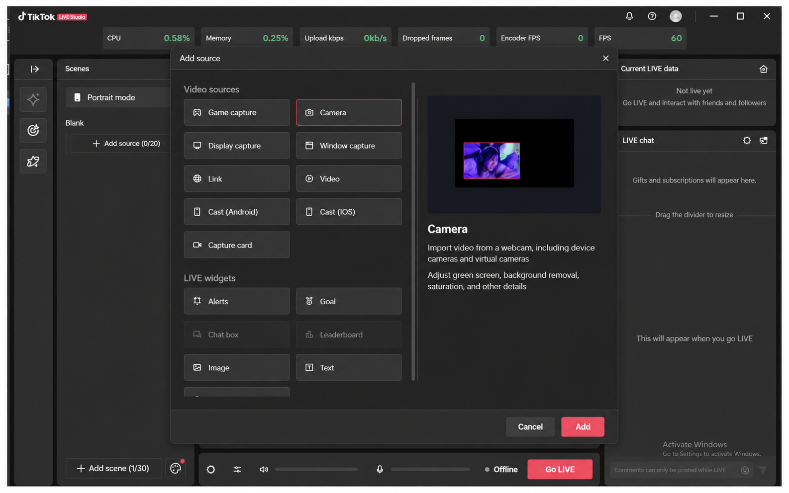Close the Add source dialog
The image size is (789, 493).
point(605,58)
